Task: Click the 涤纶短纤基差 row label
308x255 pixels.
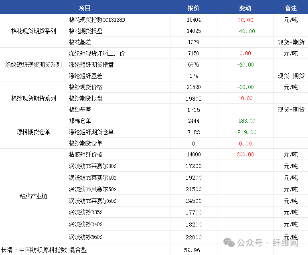Action: pos(86,76)
